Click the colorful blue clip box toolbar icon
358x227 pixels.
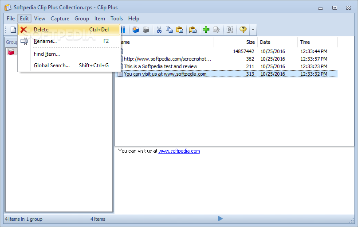pos(136,30)
